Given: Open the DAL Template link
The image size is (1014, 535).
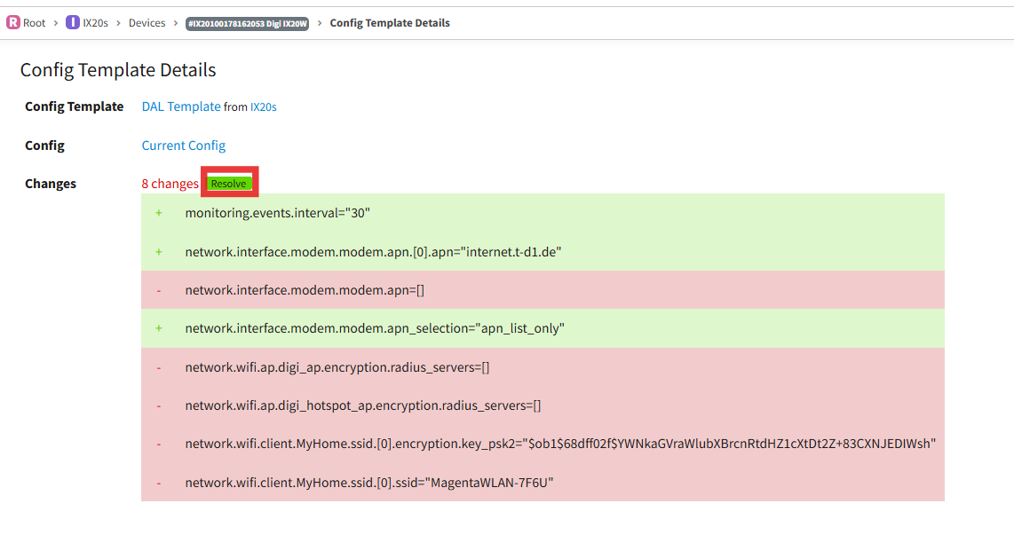Looking at the screenshot, I should (x=181, y=106).
